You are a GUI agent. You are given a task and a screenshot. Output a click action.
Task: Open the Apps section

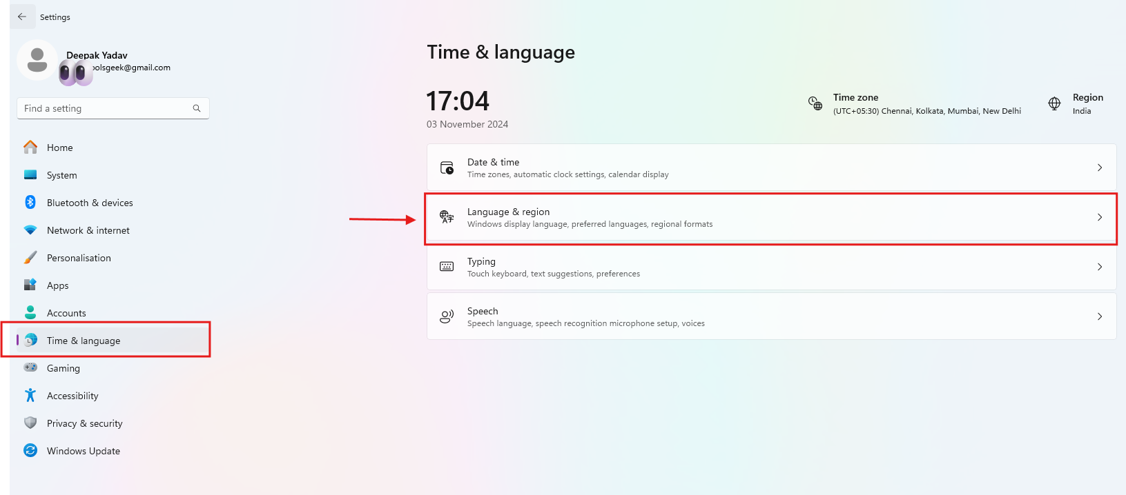click(113, 285)
